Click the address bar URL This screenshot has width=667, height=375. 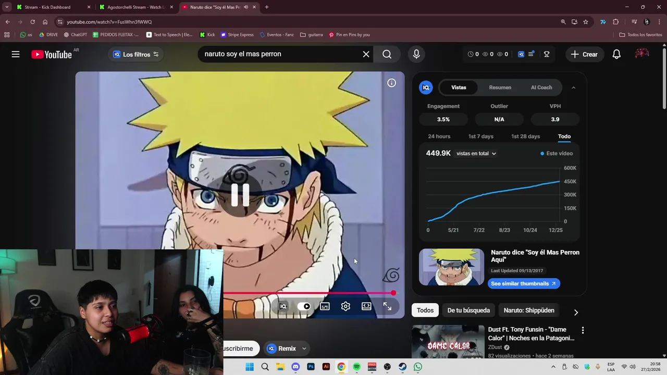[109, 22]
